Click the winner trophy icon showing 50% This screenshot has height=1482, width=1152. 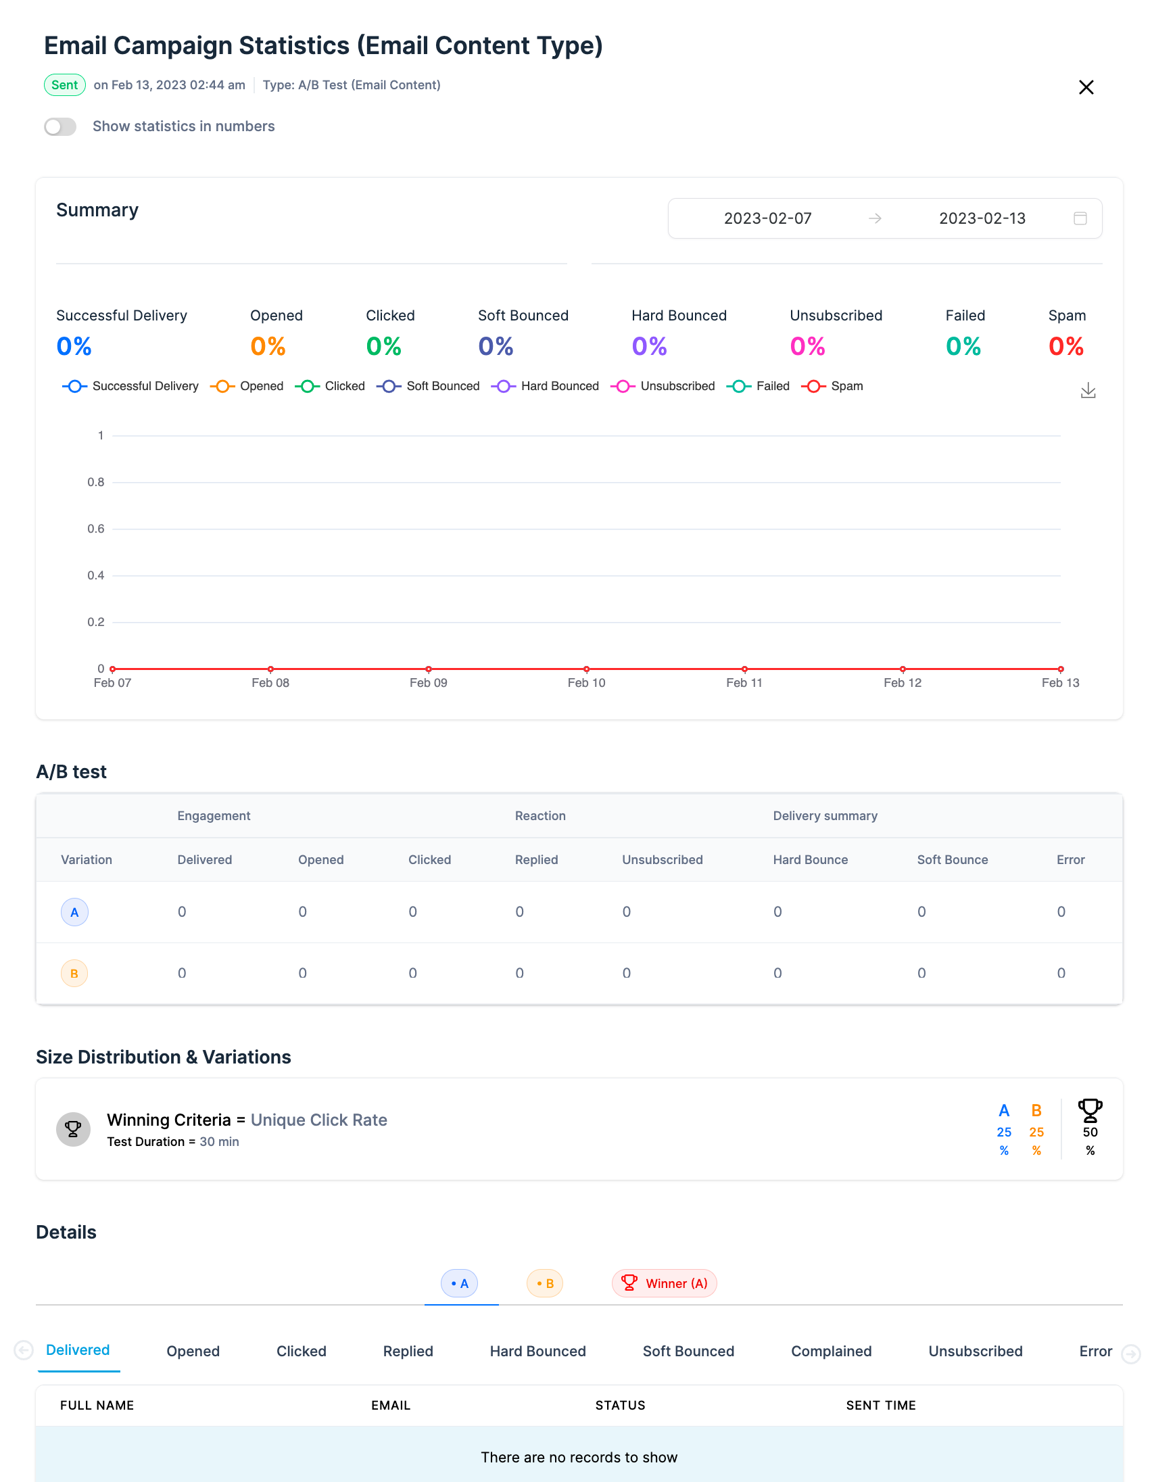(x=1090, y=1110)
